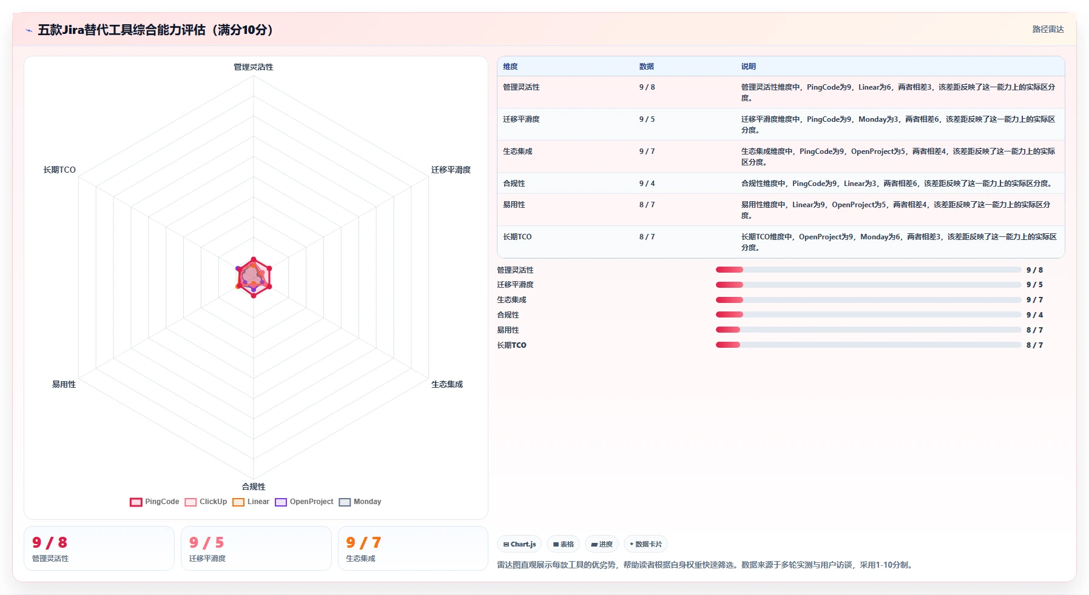The width and height of the screenshot is (1089, 595).
Task: Click the 管理灵活性 progress bar
Action: coord(868,270)
